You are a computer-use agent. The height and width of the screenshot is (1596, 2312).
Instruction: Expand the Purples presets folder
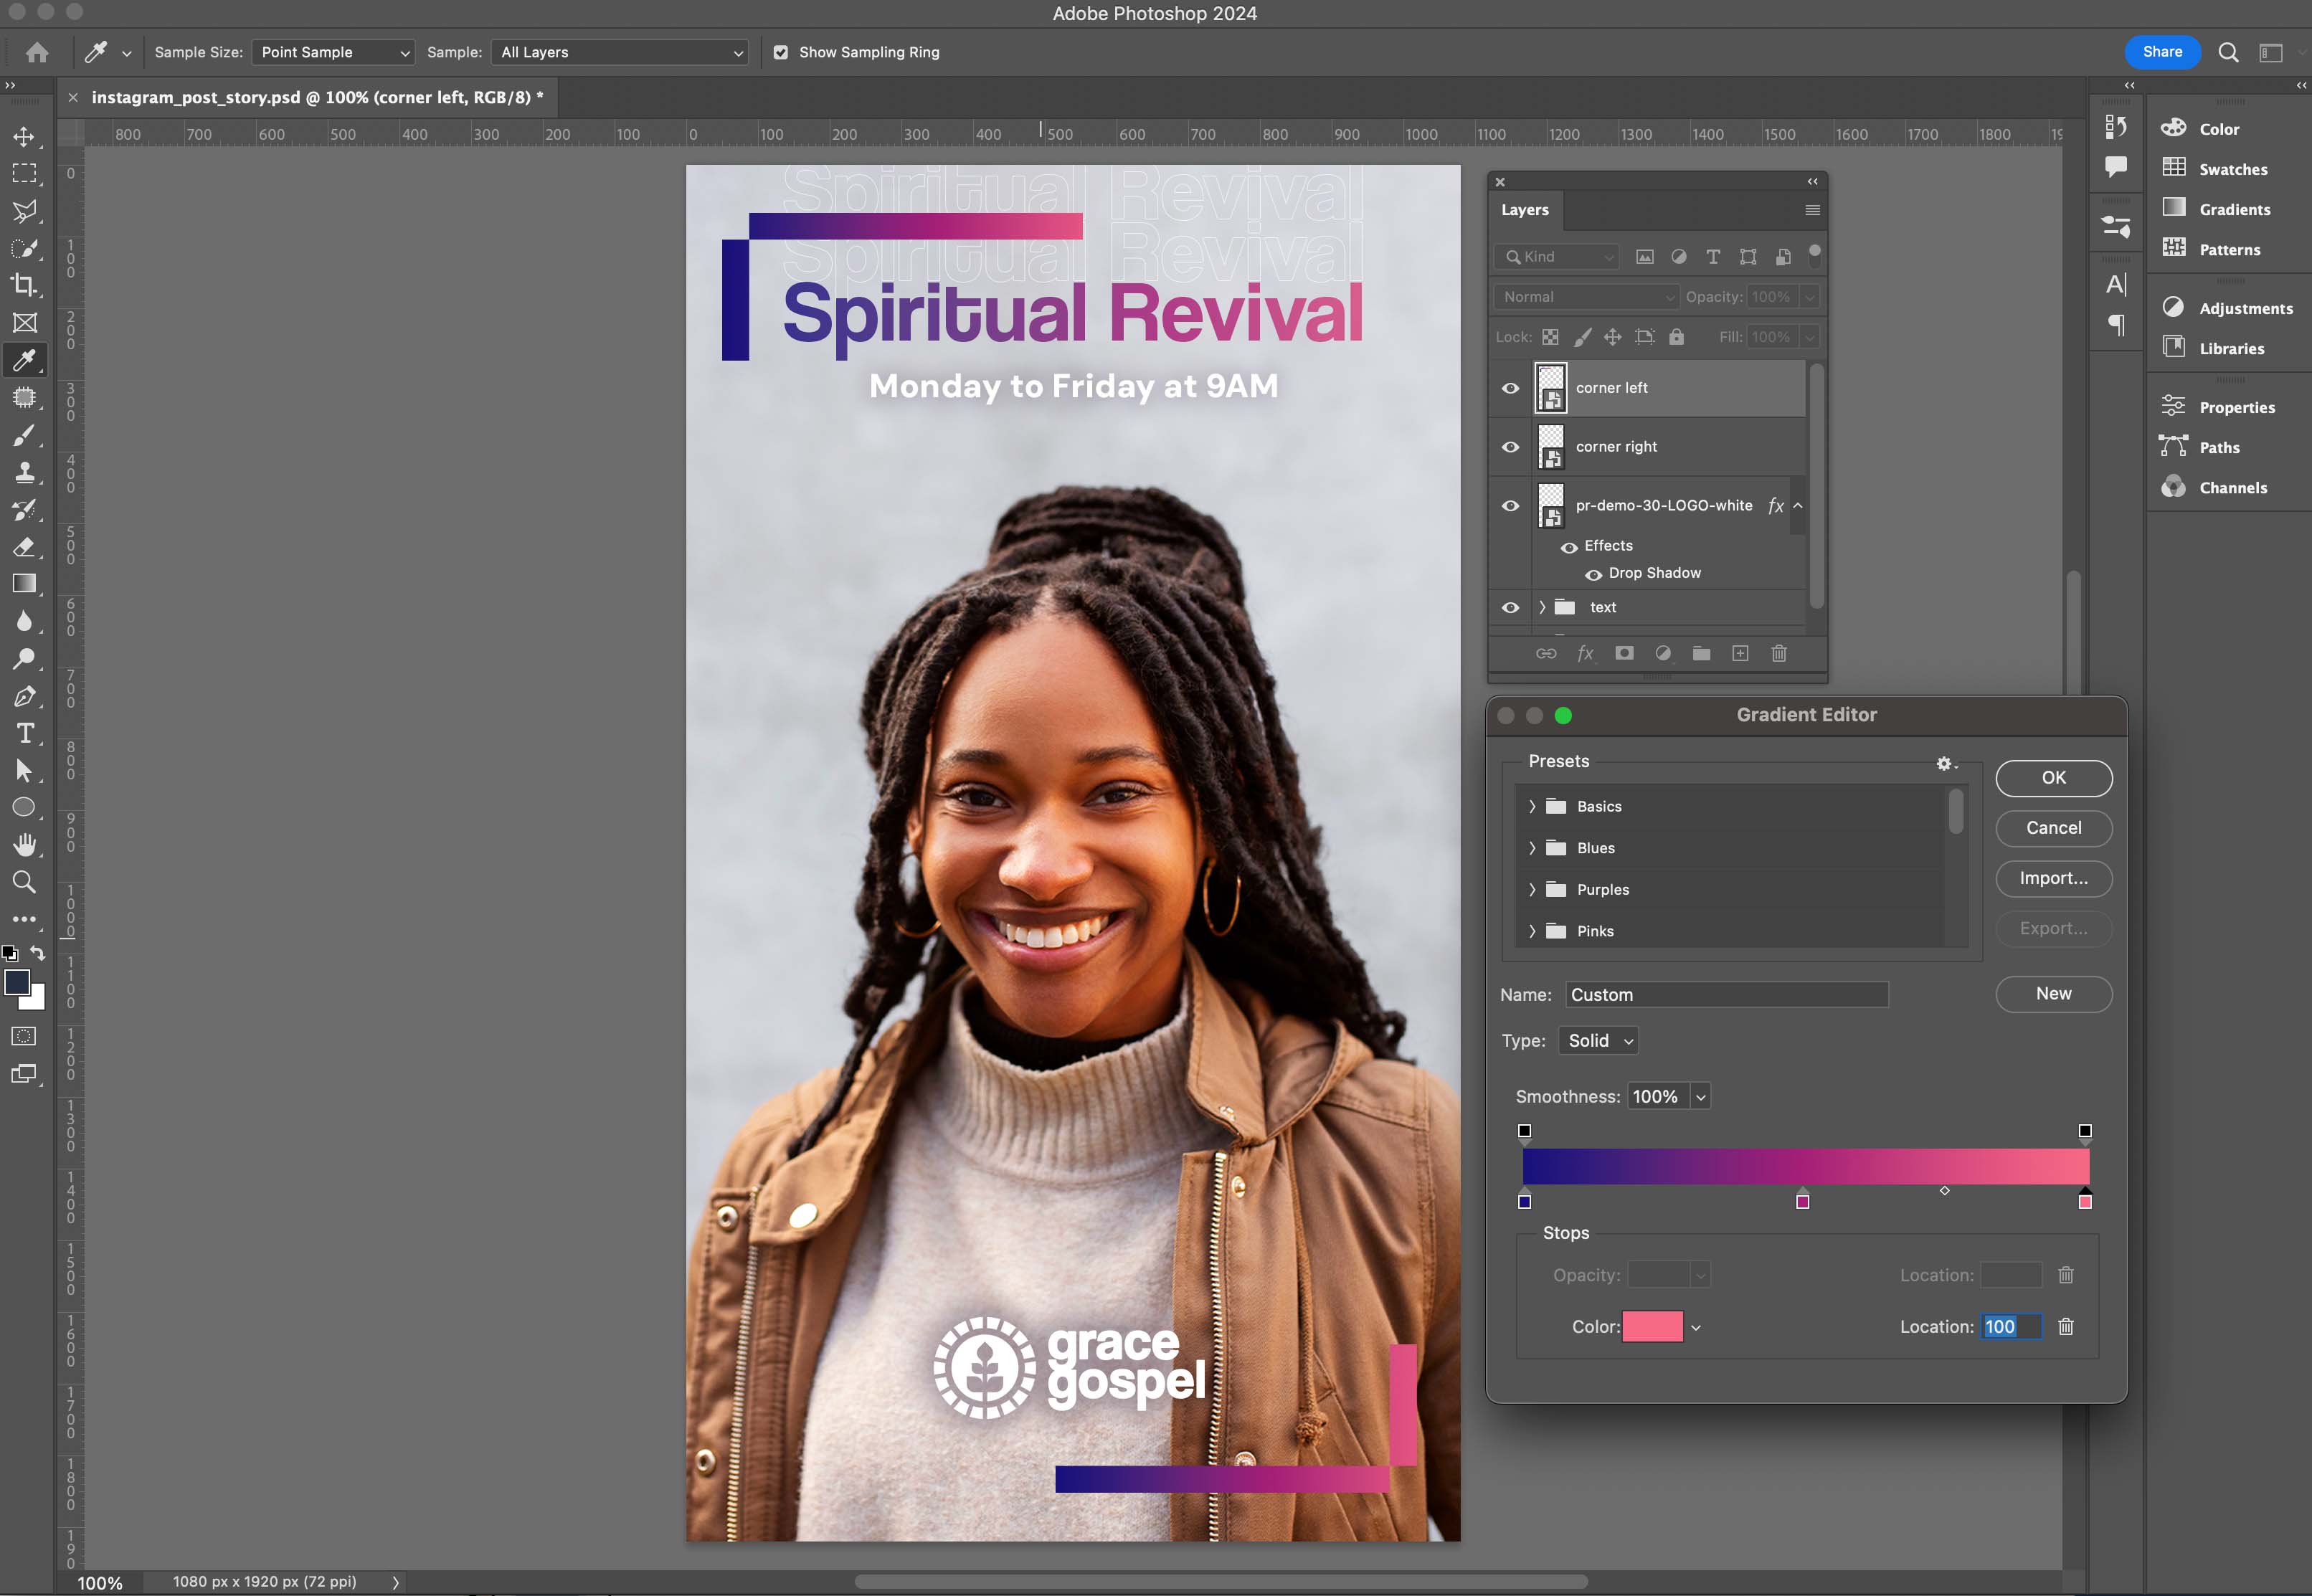(1532, 890)
